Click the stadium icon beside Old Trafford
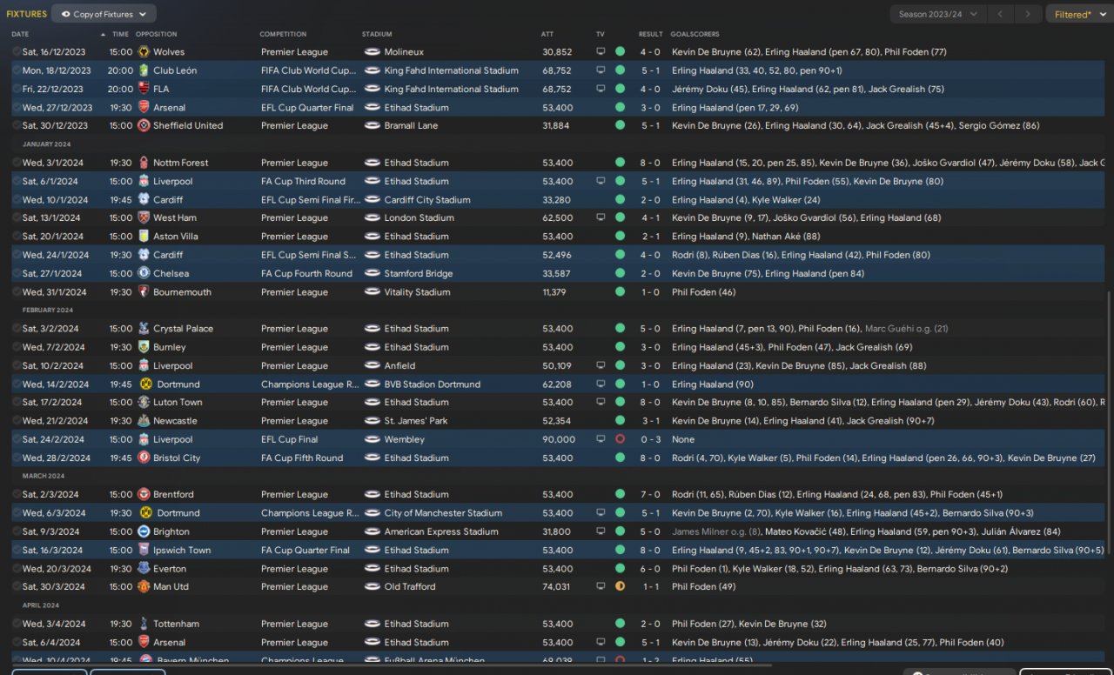The height and width of the screenshot is (675, 1114). [372, 586]
